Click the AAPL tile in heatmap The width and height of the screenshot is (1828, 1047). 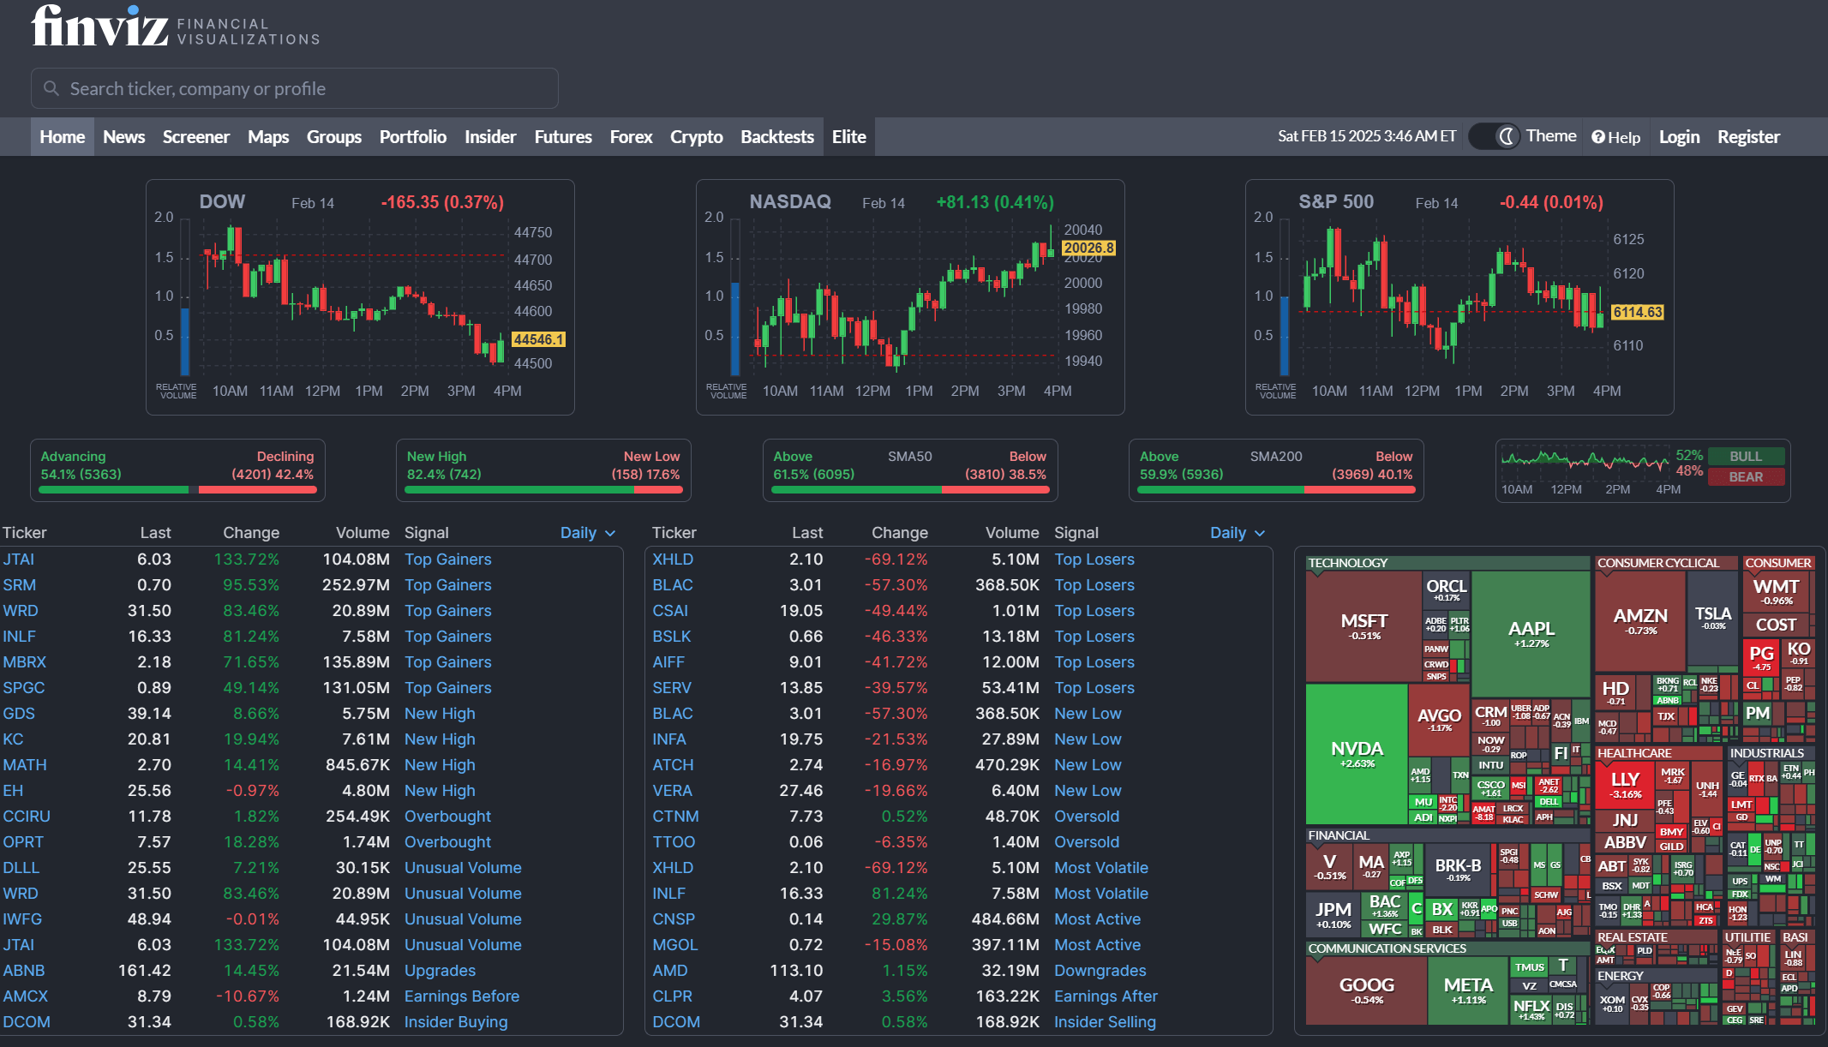tap(1531, 634)
